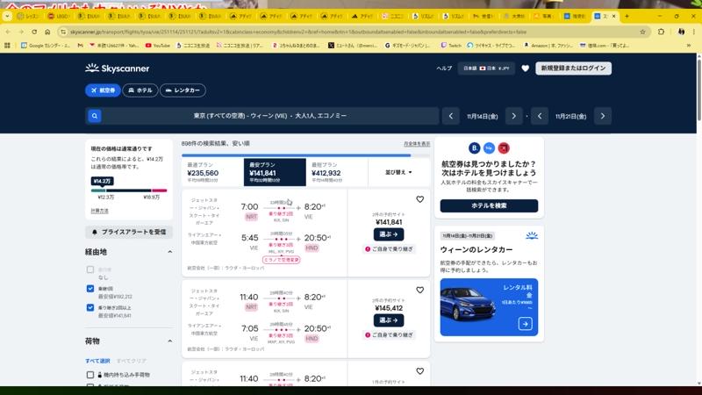Go to previous departure date before 11月14日
702x395 pixels.
tap(451, 116)
